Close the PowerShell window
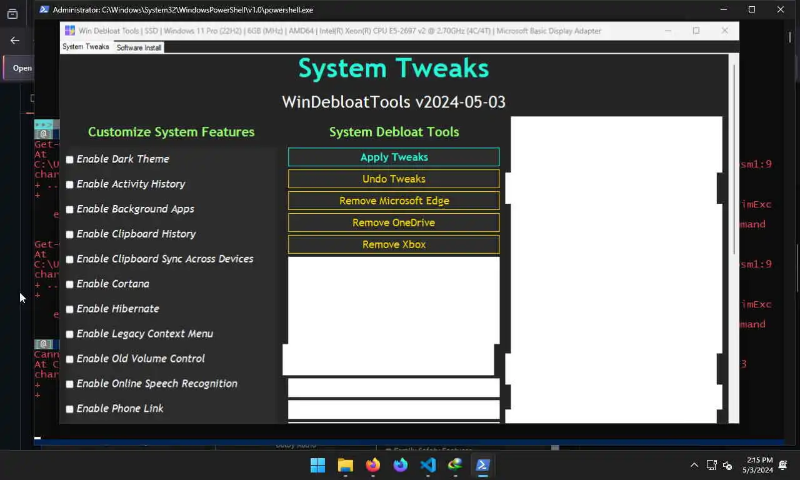800x480 pixels. 781,9
